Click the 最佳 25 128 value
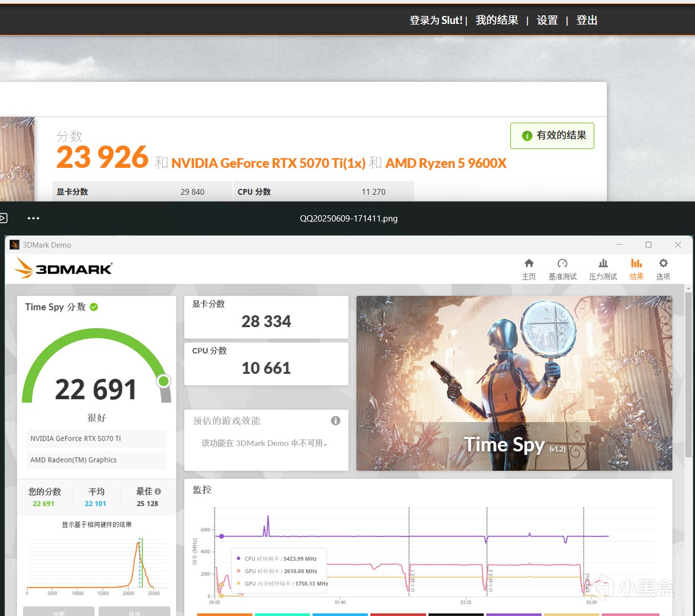 [147, 504]
